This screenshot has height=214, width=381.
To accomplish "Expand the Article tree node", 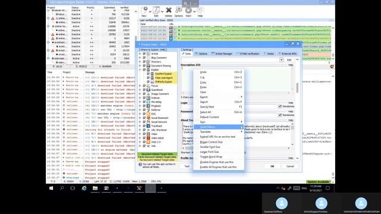I will coord(140,53).
